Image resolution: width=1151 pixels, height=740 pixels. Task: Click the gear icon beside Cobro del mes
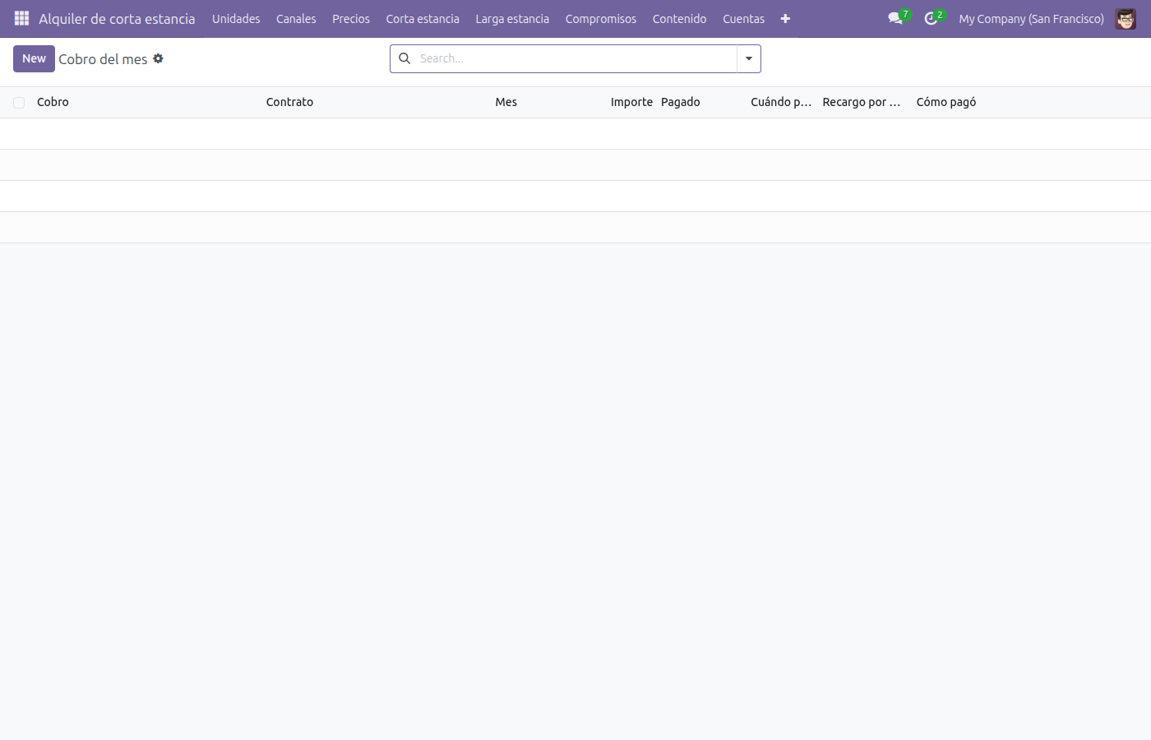[158, 58]
